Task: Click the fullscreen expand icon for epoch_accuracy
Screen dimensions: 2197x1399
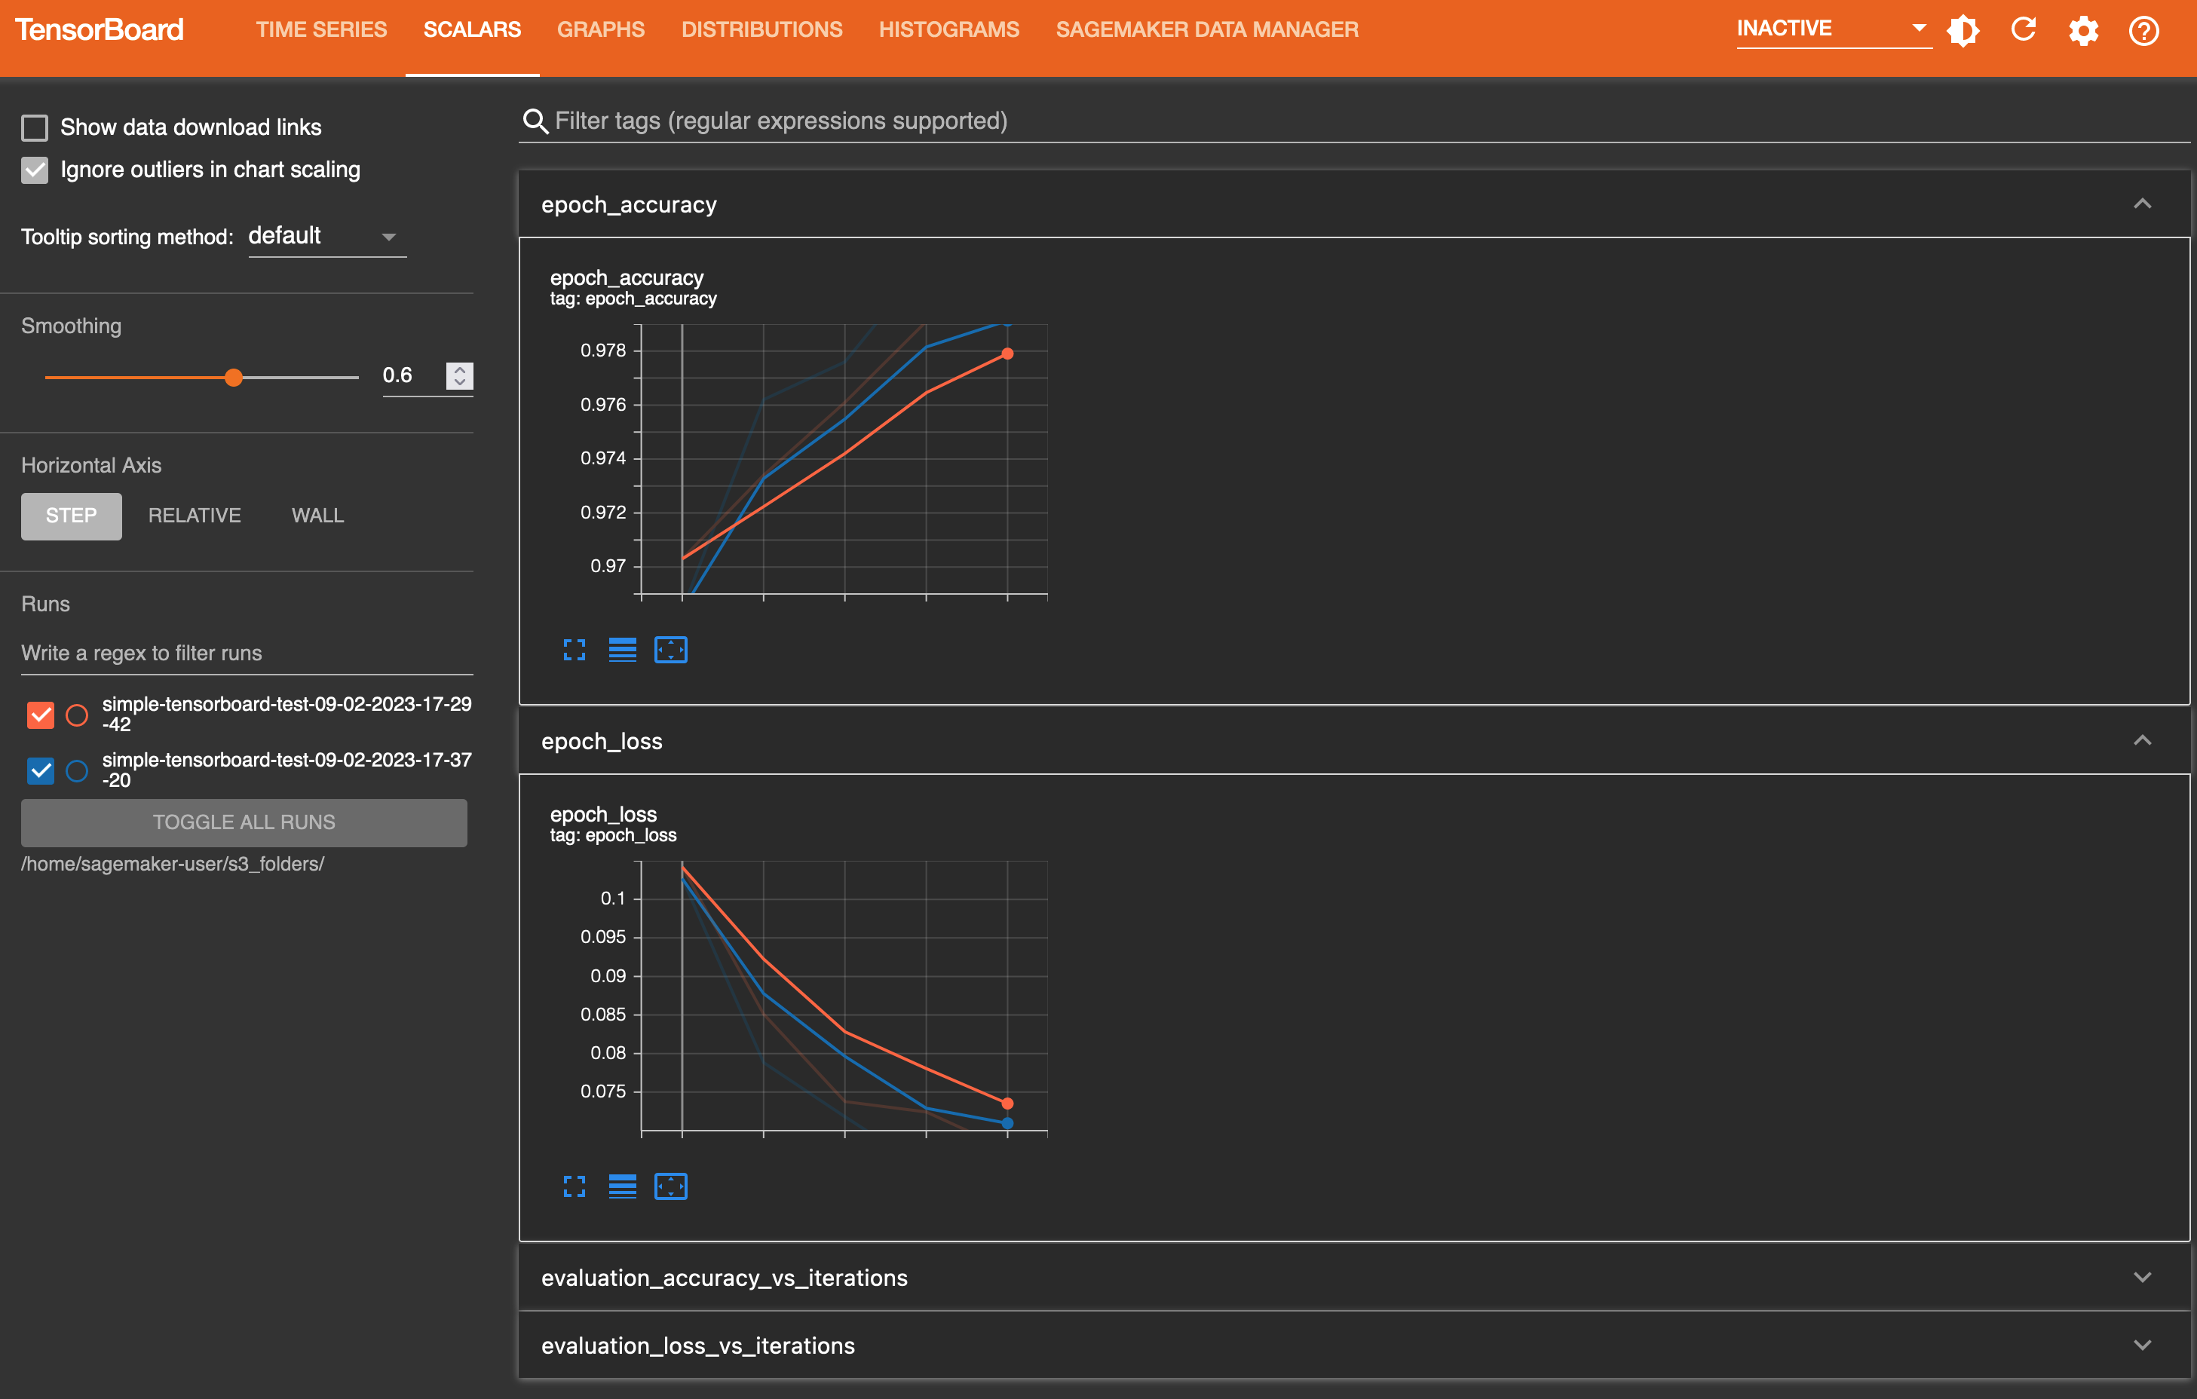Action: coord(573,648)
